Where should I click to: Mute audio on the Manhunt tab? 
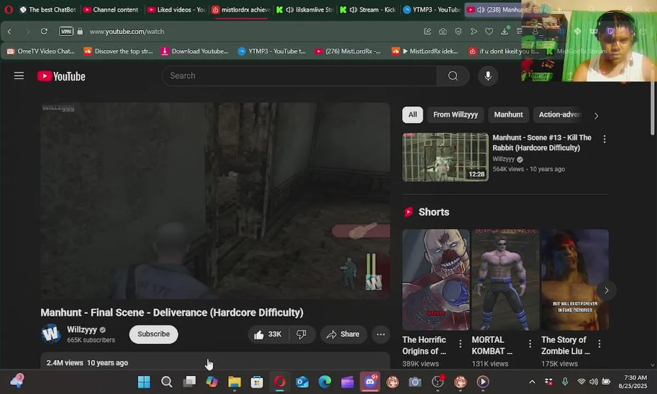pyautogui.click(x=480, y=10)
